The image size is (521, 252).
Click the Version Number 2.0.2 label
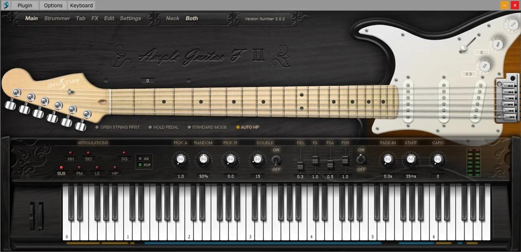pos(265,19)
